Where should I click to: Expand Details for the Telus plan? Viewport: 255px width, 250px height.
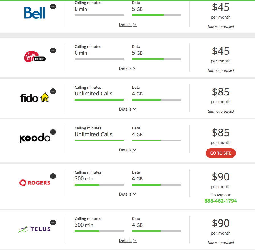(128, 240)
